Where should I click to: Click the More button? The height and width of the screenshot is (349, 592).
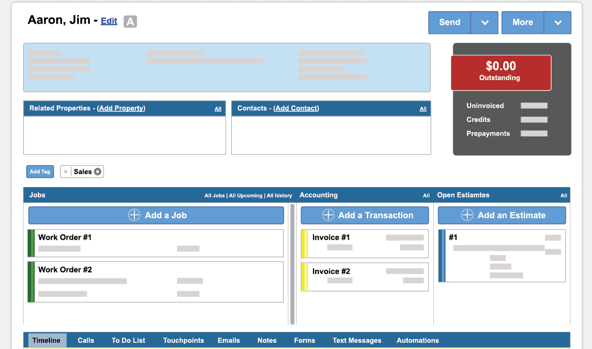pyautogui.click(x=523, y=23)
